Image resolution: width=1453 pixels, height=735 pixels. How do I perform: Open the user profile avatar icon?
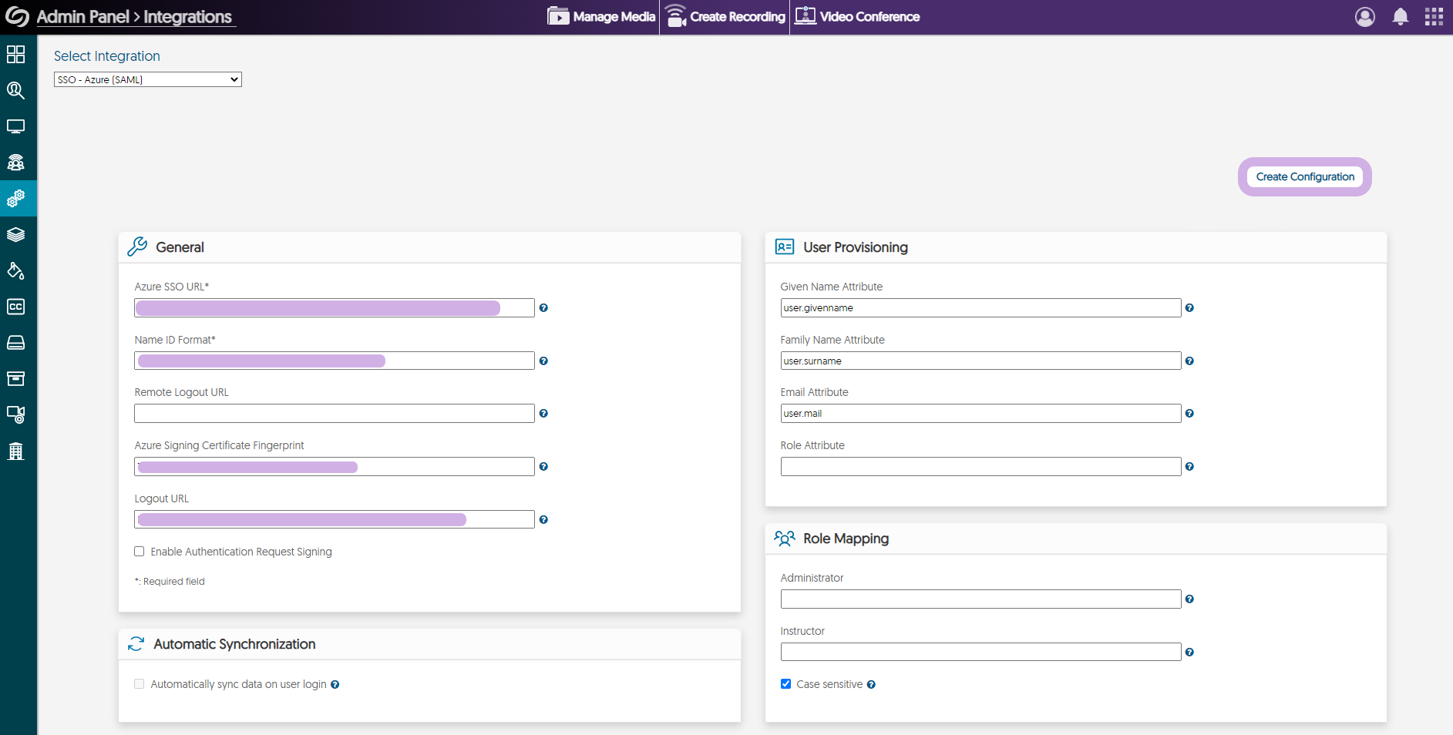pos(1364,17)
